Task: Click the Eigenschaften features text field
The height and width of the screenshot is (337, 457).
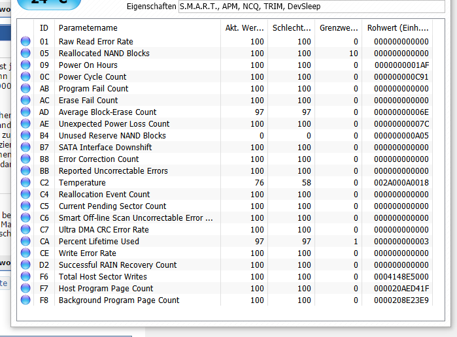Action: (312, 7)
